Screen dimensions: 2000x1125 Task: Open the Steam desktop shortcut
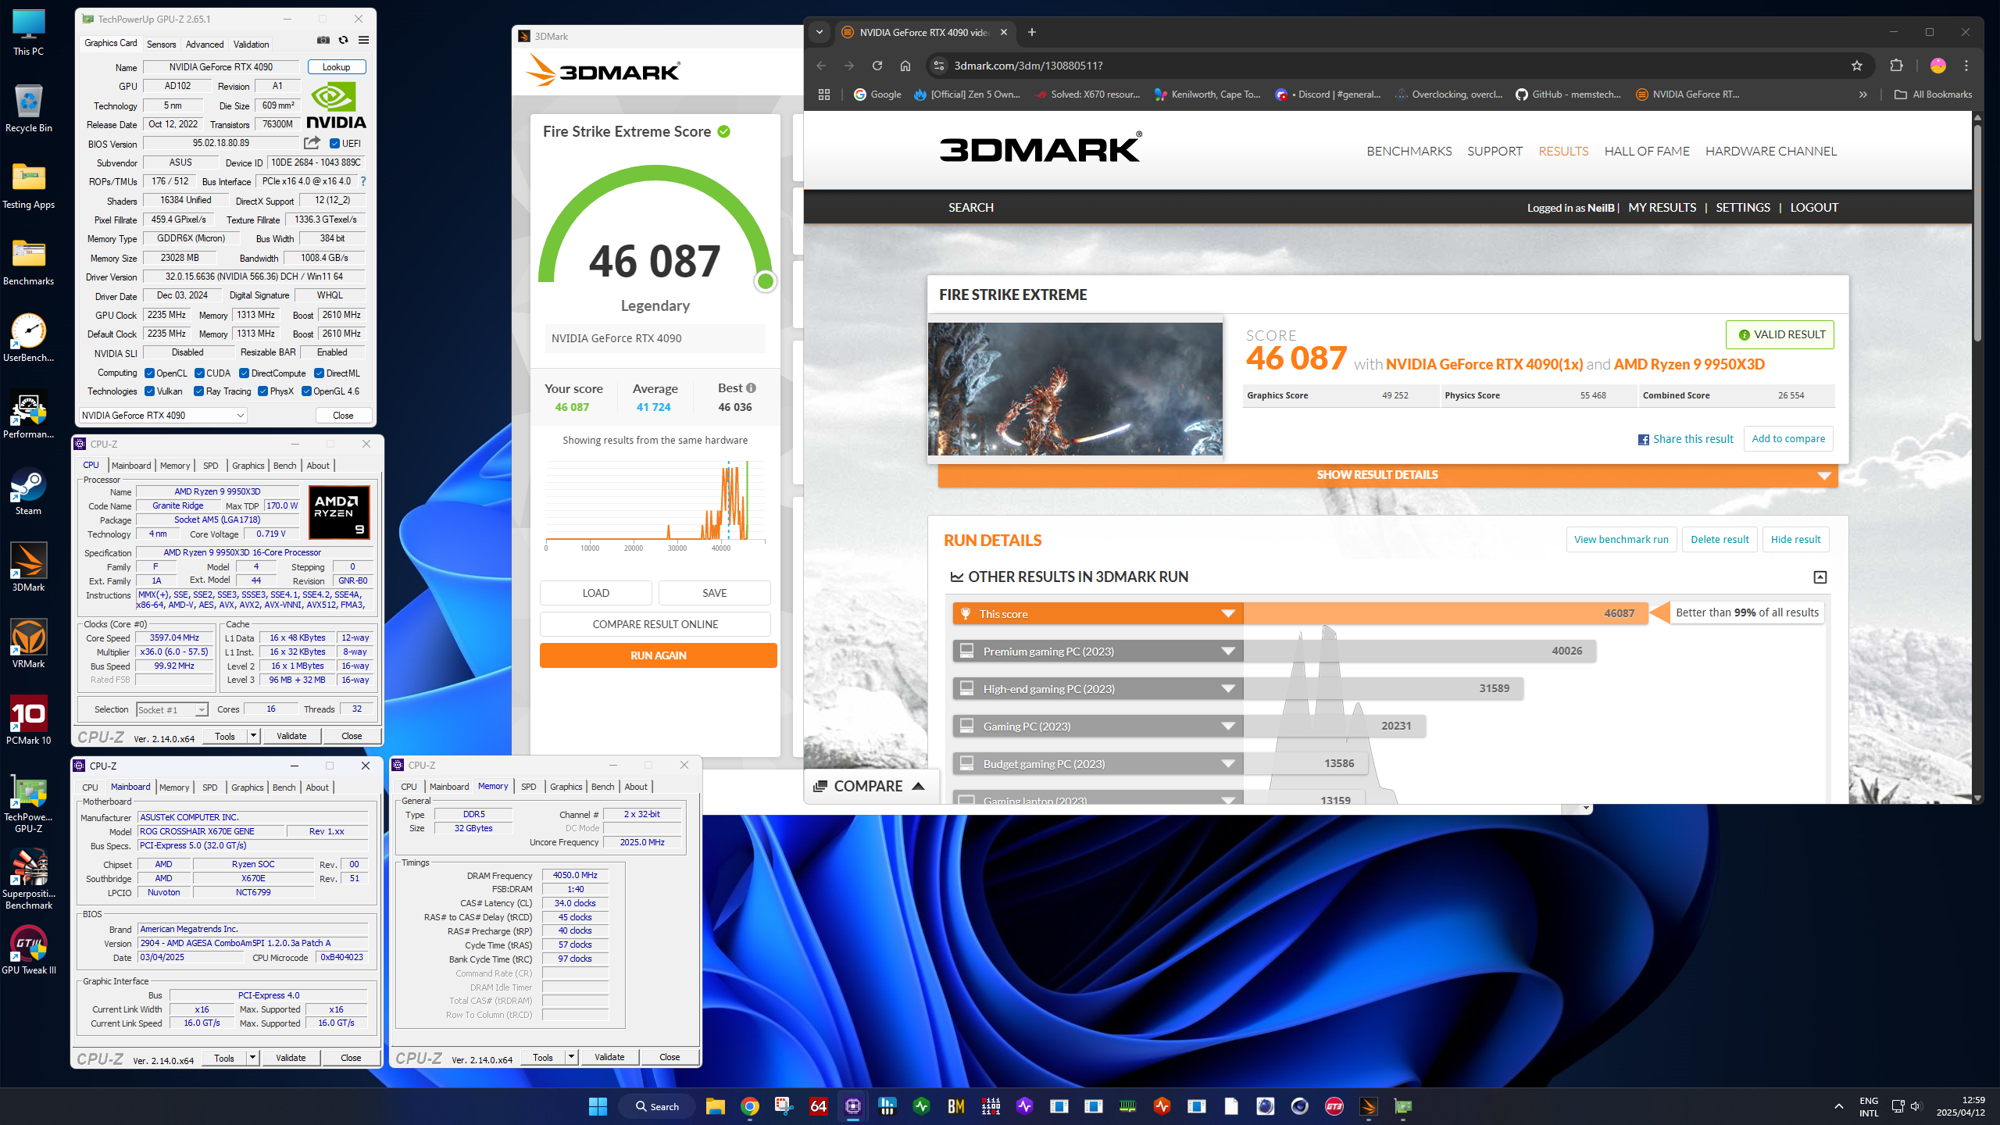click(29, 492)
